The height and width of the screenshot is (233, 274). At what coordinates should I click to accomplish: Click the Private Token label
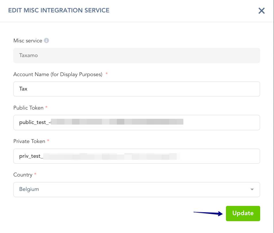point(29,141)
